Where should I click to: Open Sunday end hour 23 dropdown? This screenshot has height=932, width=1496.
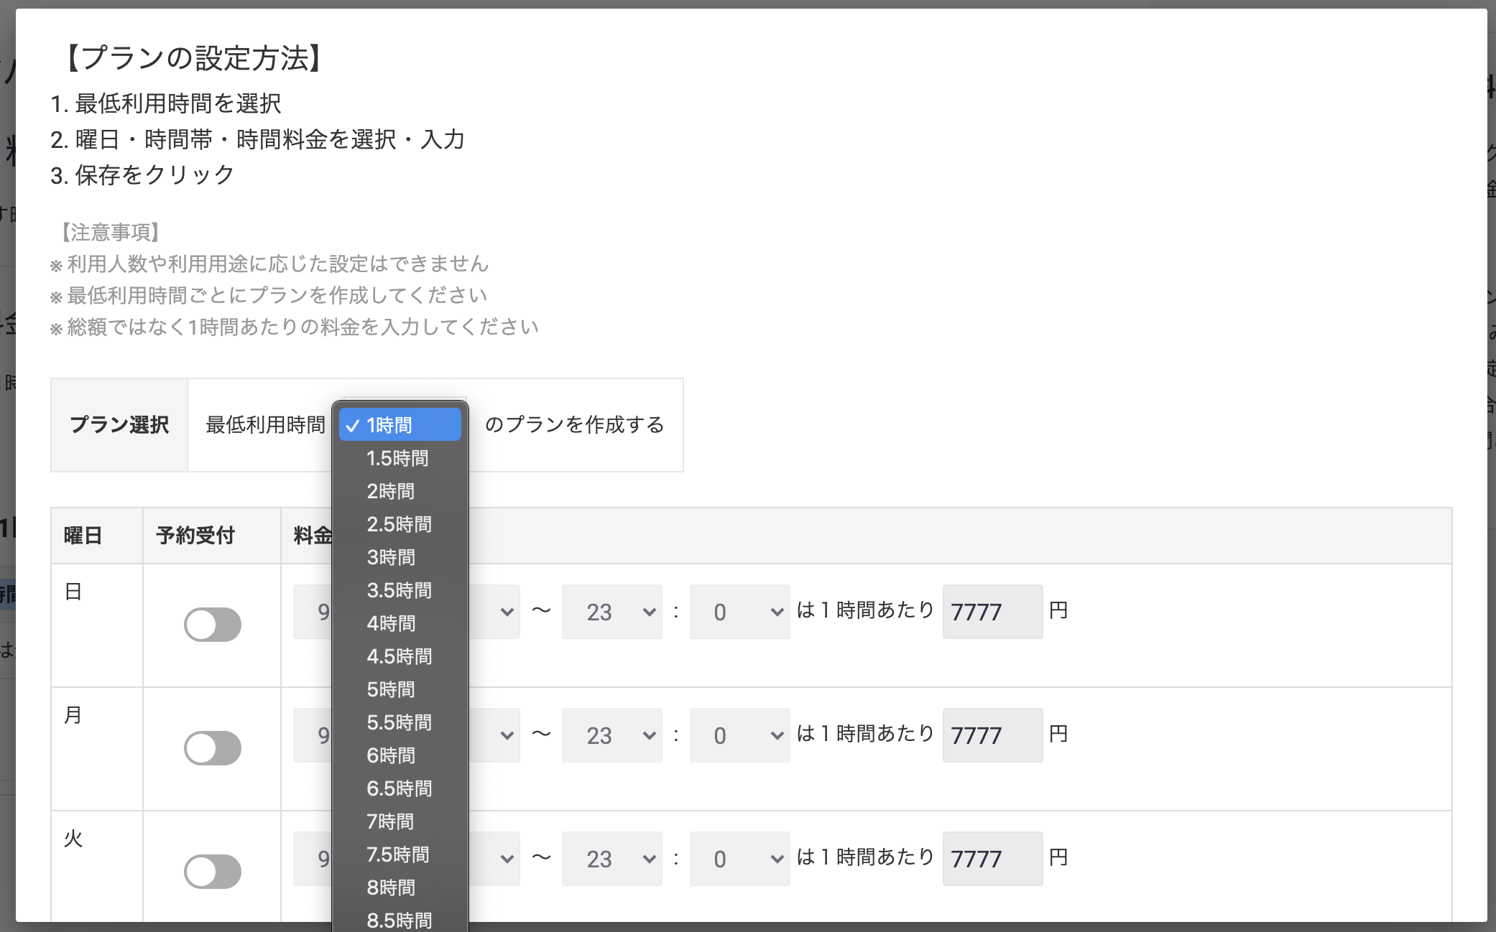(611, 612)
